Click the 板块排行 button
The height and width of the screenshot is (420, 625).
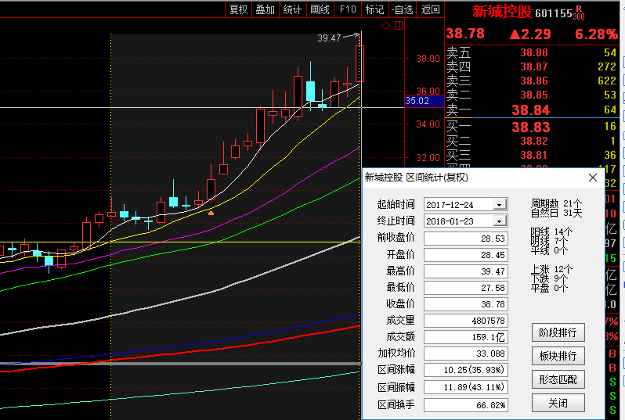558,356
